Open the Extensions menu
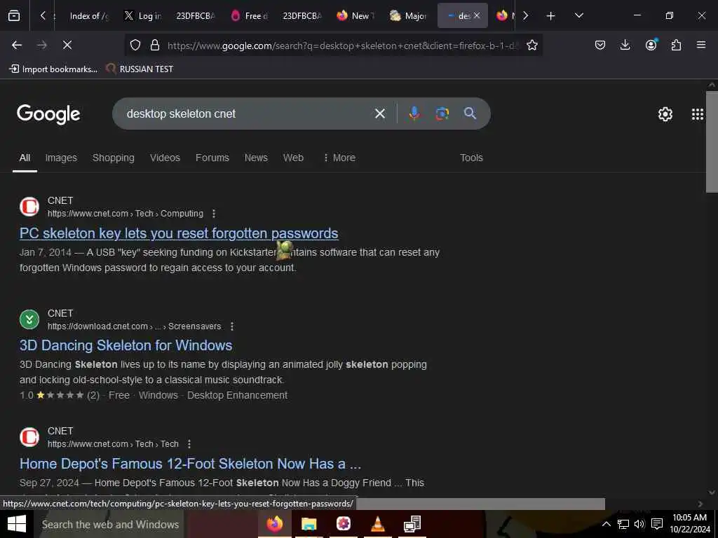The image size is (718, 538). pos(676,45)
